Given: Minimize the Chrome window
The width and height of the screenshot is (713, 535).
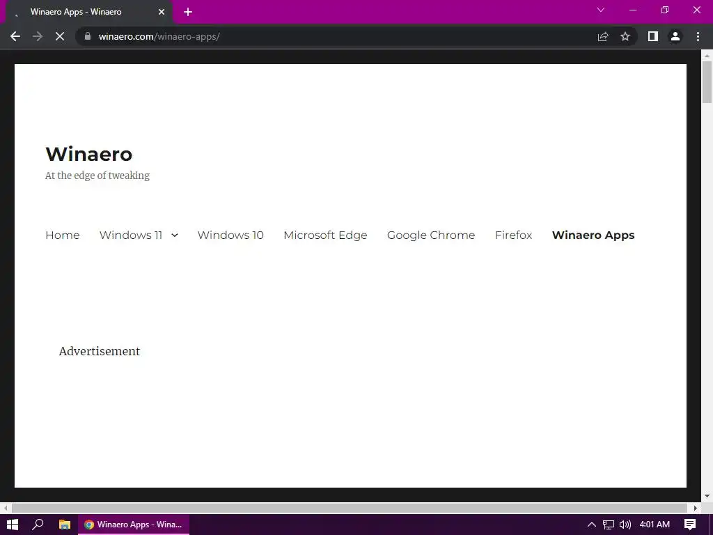Looking at the screenshot, I should [633, 10].
